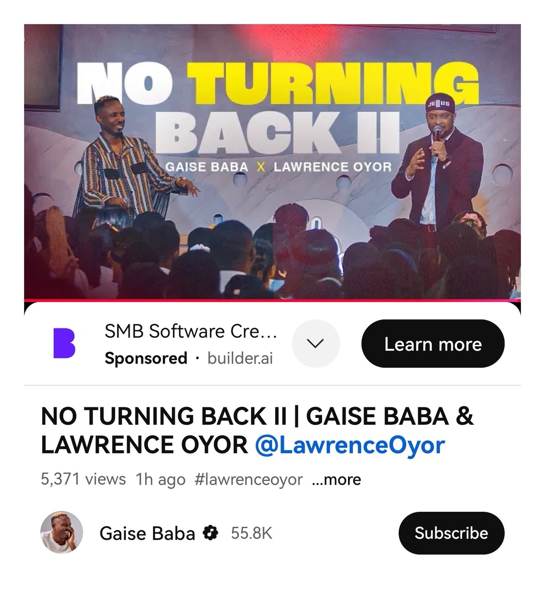
Task: Click the Gaise Baba channel name
Action: click(x=147, y=533)
